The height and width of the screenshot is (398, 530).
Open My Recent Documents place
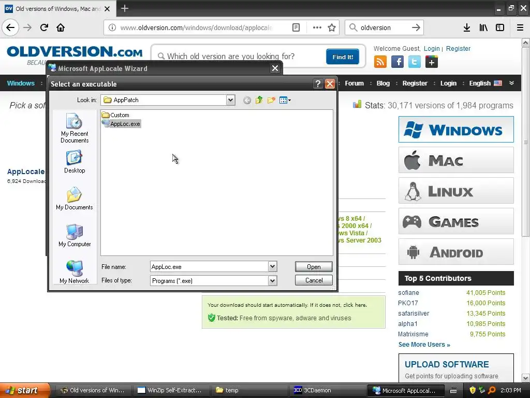tap(75, 129)
